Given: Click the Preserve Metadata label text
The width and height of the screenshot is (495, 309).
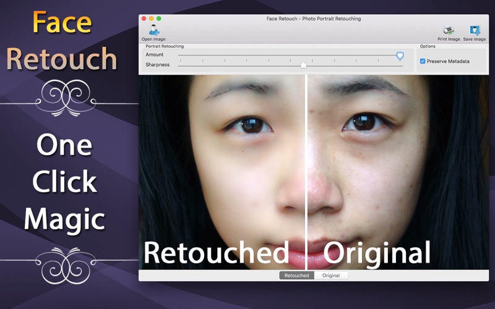Looking at the screenshot, I should (448, 61).
